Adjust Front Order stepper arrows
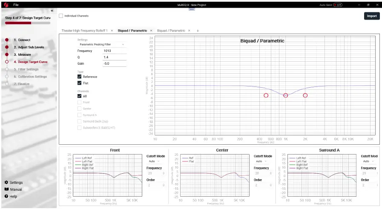This screenshot has width=382, height=209. pos(164,185)
